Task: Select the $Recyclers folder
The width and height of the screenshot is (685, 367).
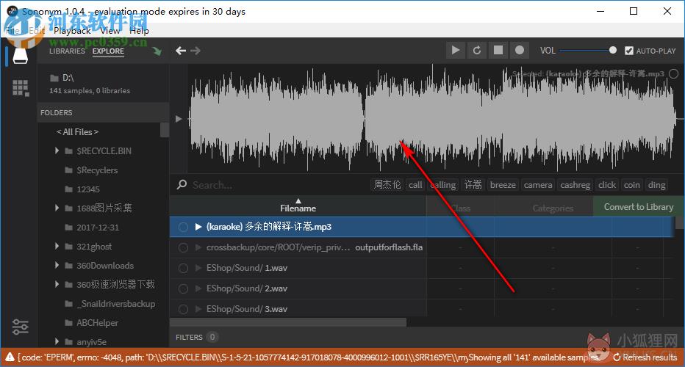Action: (97, 170)
